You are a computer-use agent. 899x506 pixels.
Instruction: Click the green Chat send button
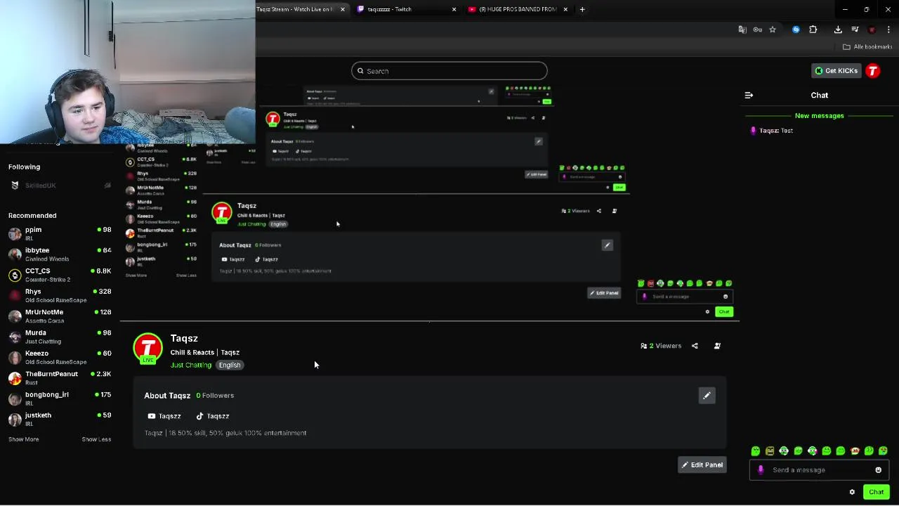[x=876, y=492]
